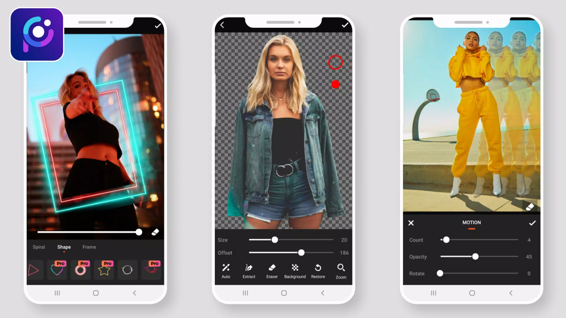The width and height of the screenshot is (566, 318).
Task: Toggle the Spiral tab
Action: pos(39,247)
